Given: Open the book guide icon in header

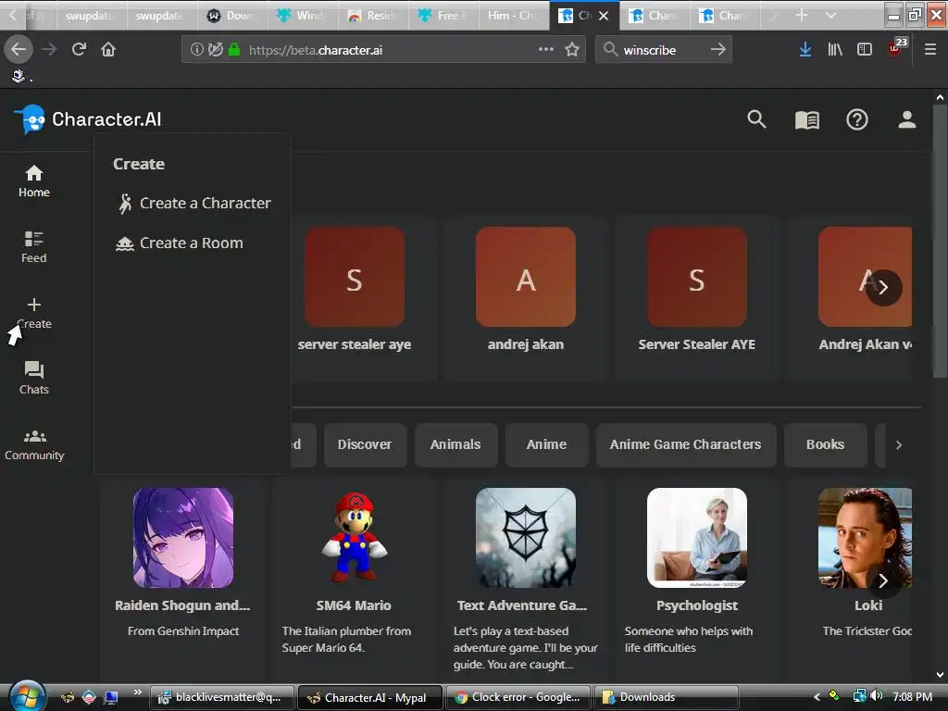Looking at the screenshot, I should click(x=807, y=119).
